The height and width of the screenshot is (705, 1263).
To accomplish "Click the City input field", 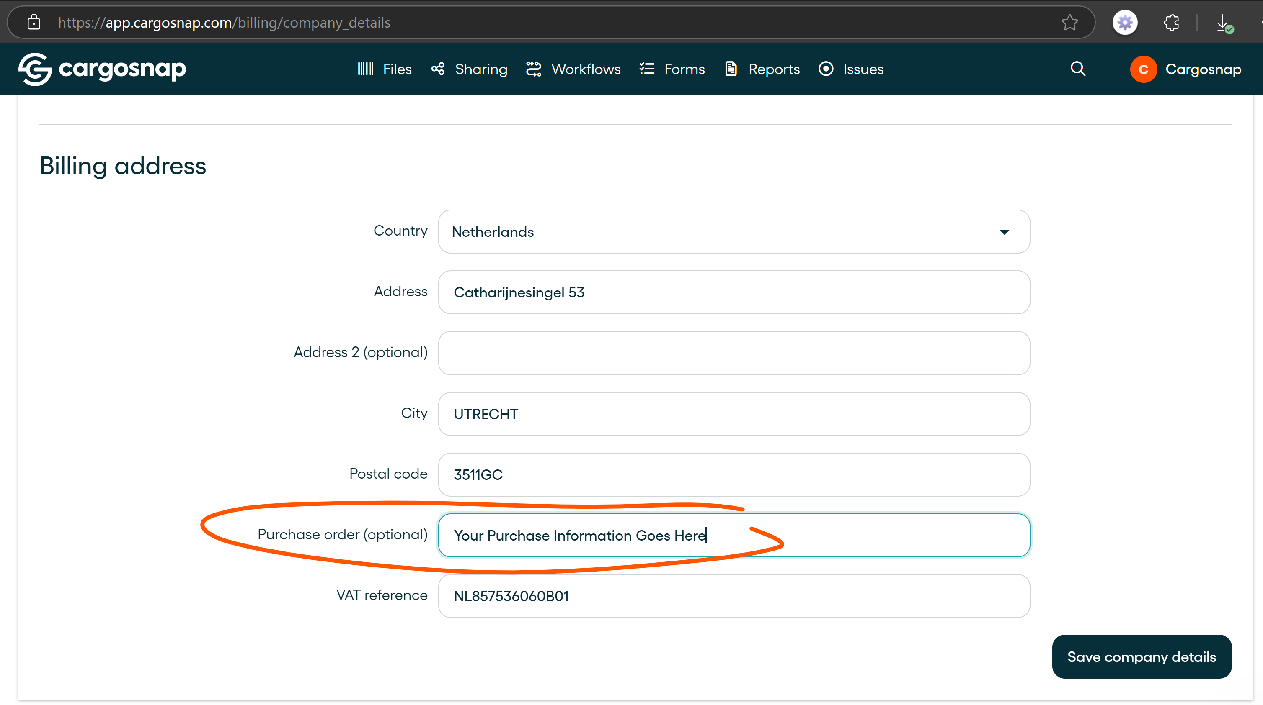I will pos(734,414).
